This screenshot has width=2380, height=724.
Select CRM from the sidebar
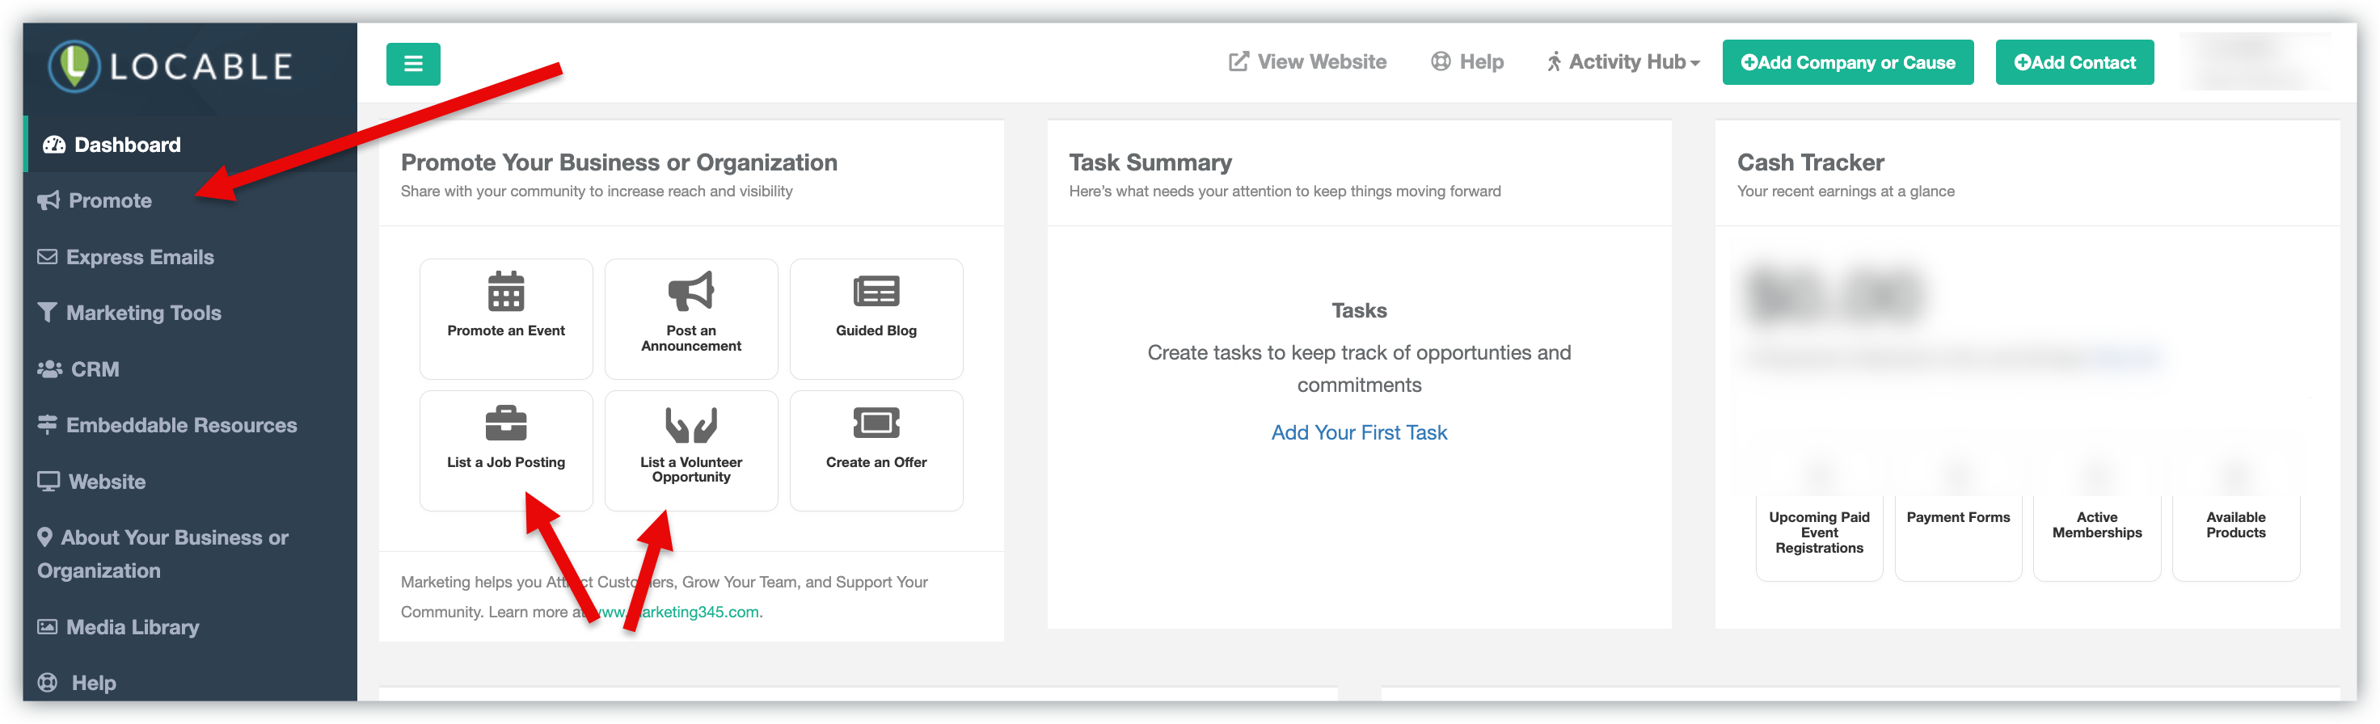95,369
